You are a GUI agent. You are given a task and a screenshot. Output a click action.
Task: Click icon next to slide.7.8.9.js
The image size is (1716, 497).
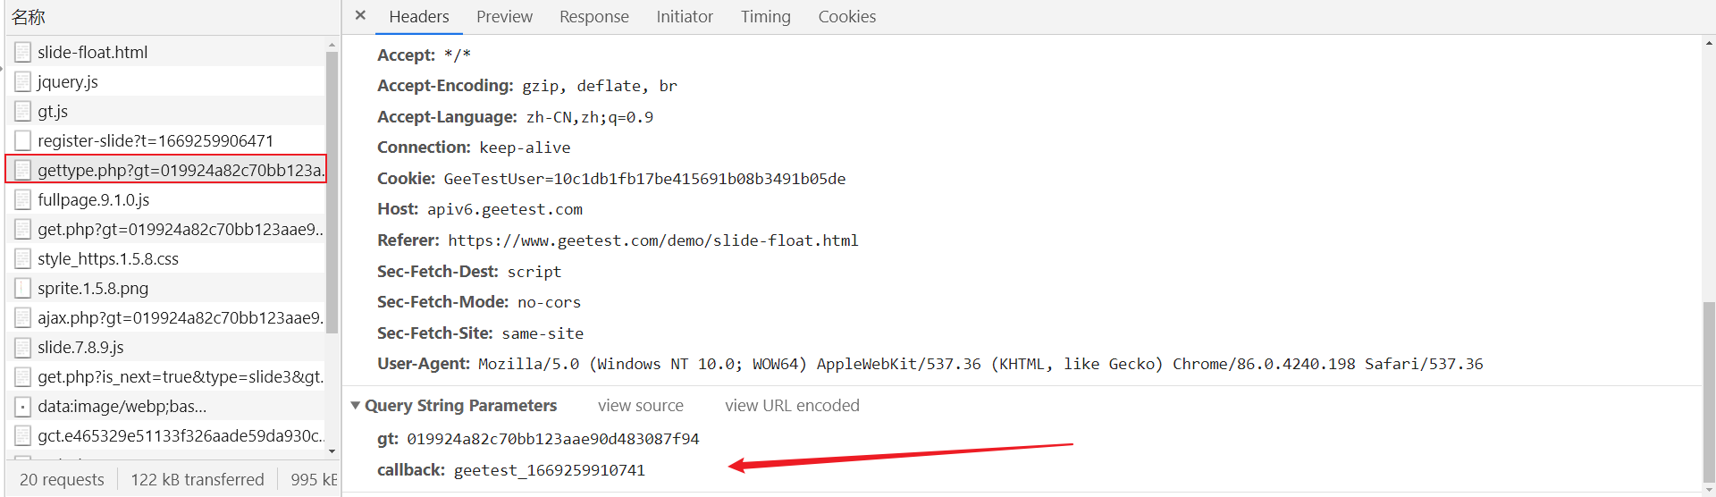[23, 347]
